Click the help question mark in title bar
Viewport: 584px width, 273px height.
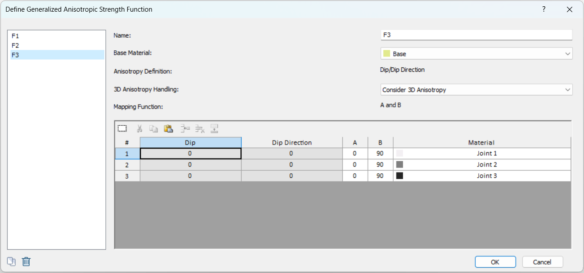544,9
